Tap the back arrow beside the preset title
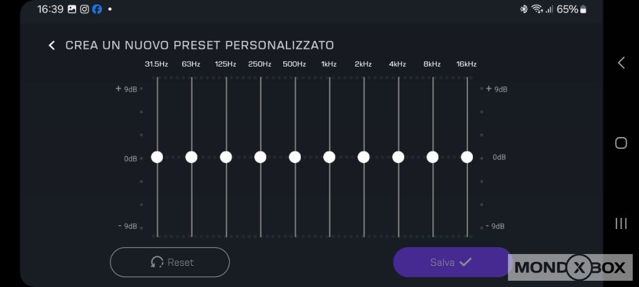Image resolution: width=639 pixels, height=287 pixels. (52, 45)
